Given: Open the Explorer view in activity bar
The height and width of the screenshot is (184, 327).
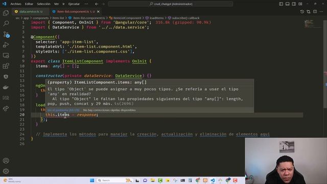Looking at the screenshot, I should (6, 13).
